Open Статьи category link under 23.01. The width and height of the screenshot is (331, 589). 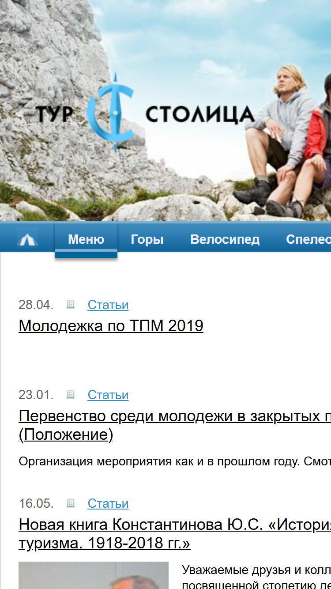point(108,395)
